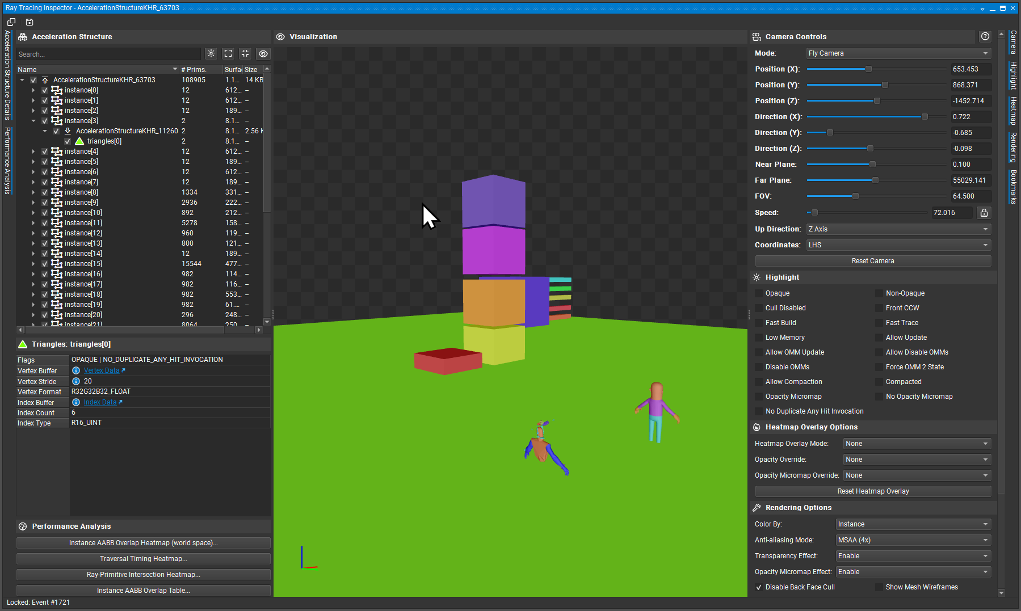Open the Vertex Data link
1021x611 pixels.
coord(102,370)
